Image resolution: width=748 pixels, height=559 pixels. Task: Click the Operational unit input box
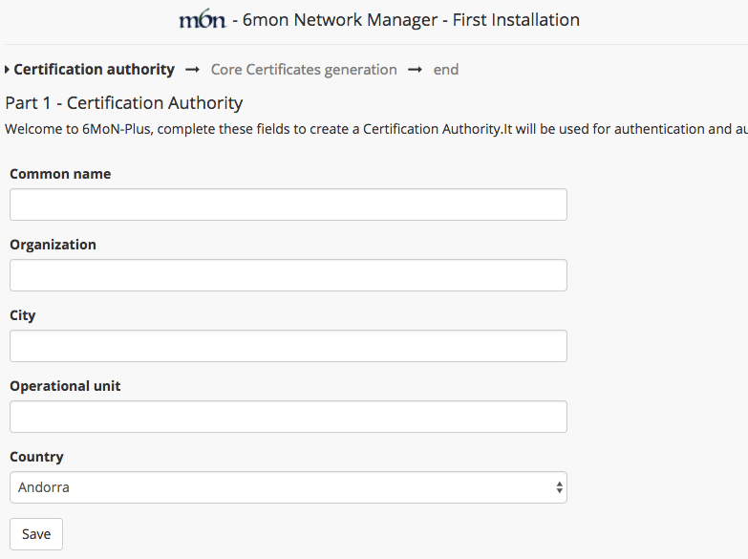coord(289,417)
